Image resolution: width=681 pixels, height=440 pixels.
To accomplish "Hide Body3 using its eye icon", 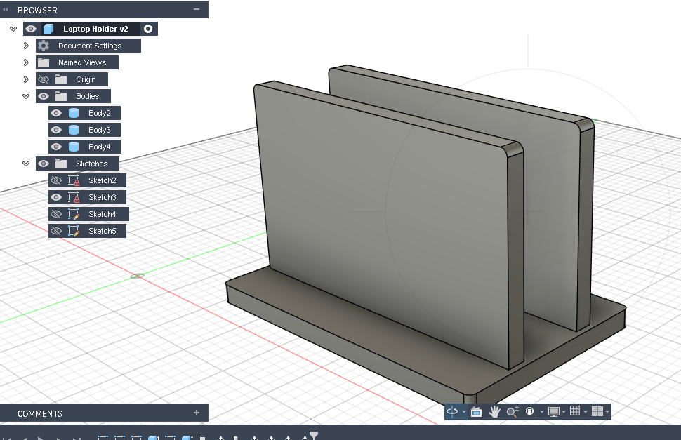I will click(56, 130).
